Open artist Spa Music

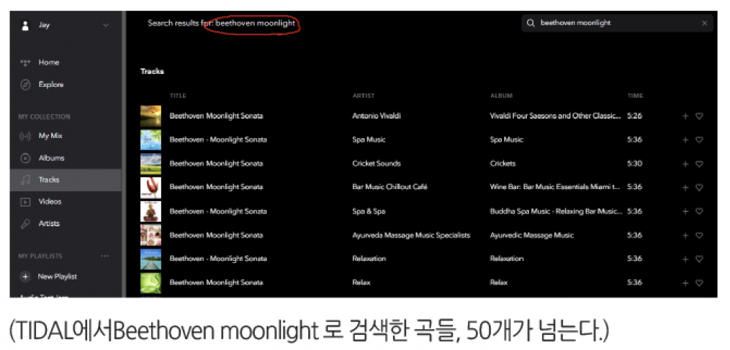[x=369, y=139]
